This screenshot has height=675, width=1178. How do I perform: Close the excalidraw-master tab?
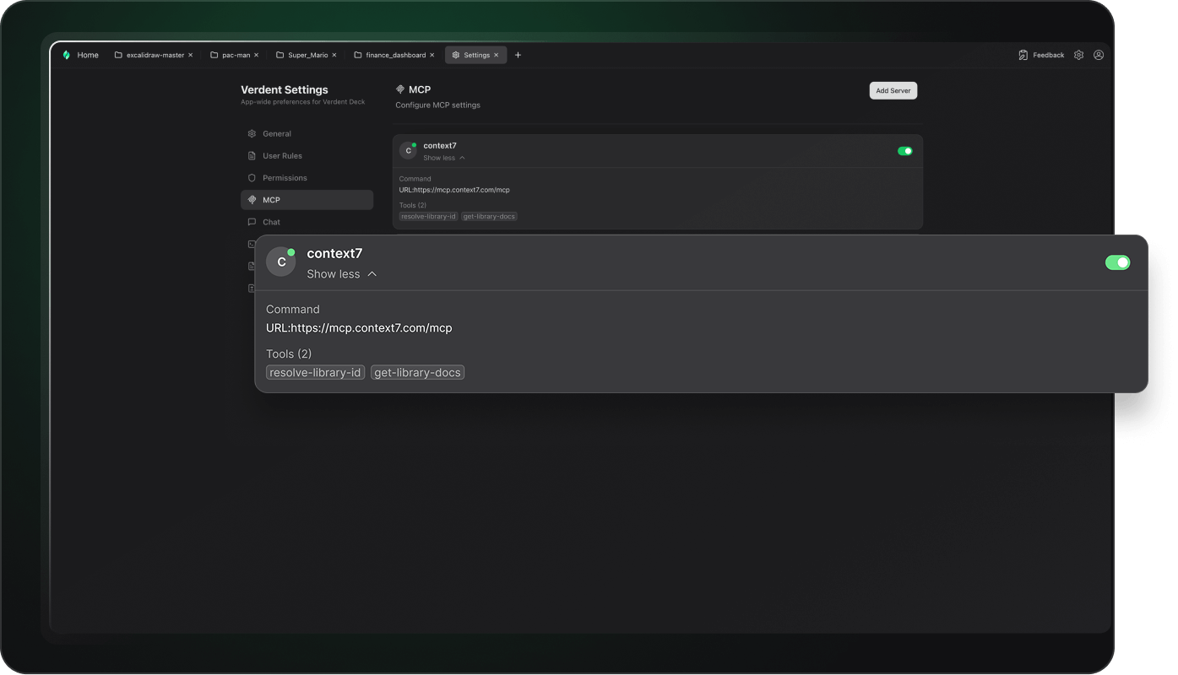(191, 55)
